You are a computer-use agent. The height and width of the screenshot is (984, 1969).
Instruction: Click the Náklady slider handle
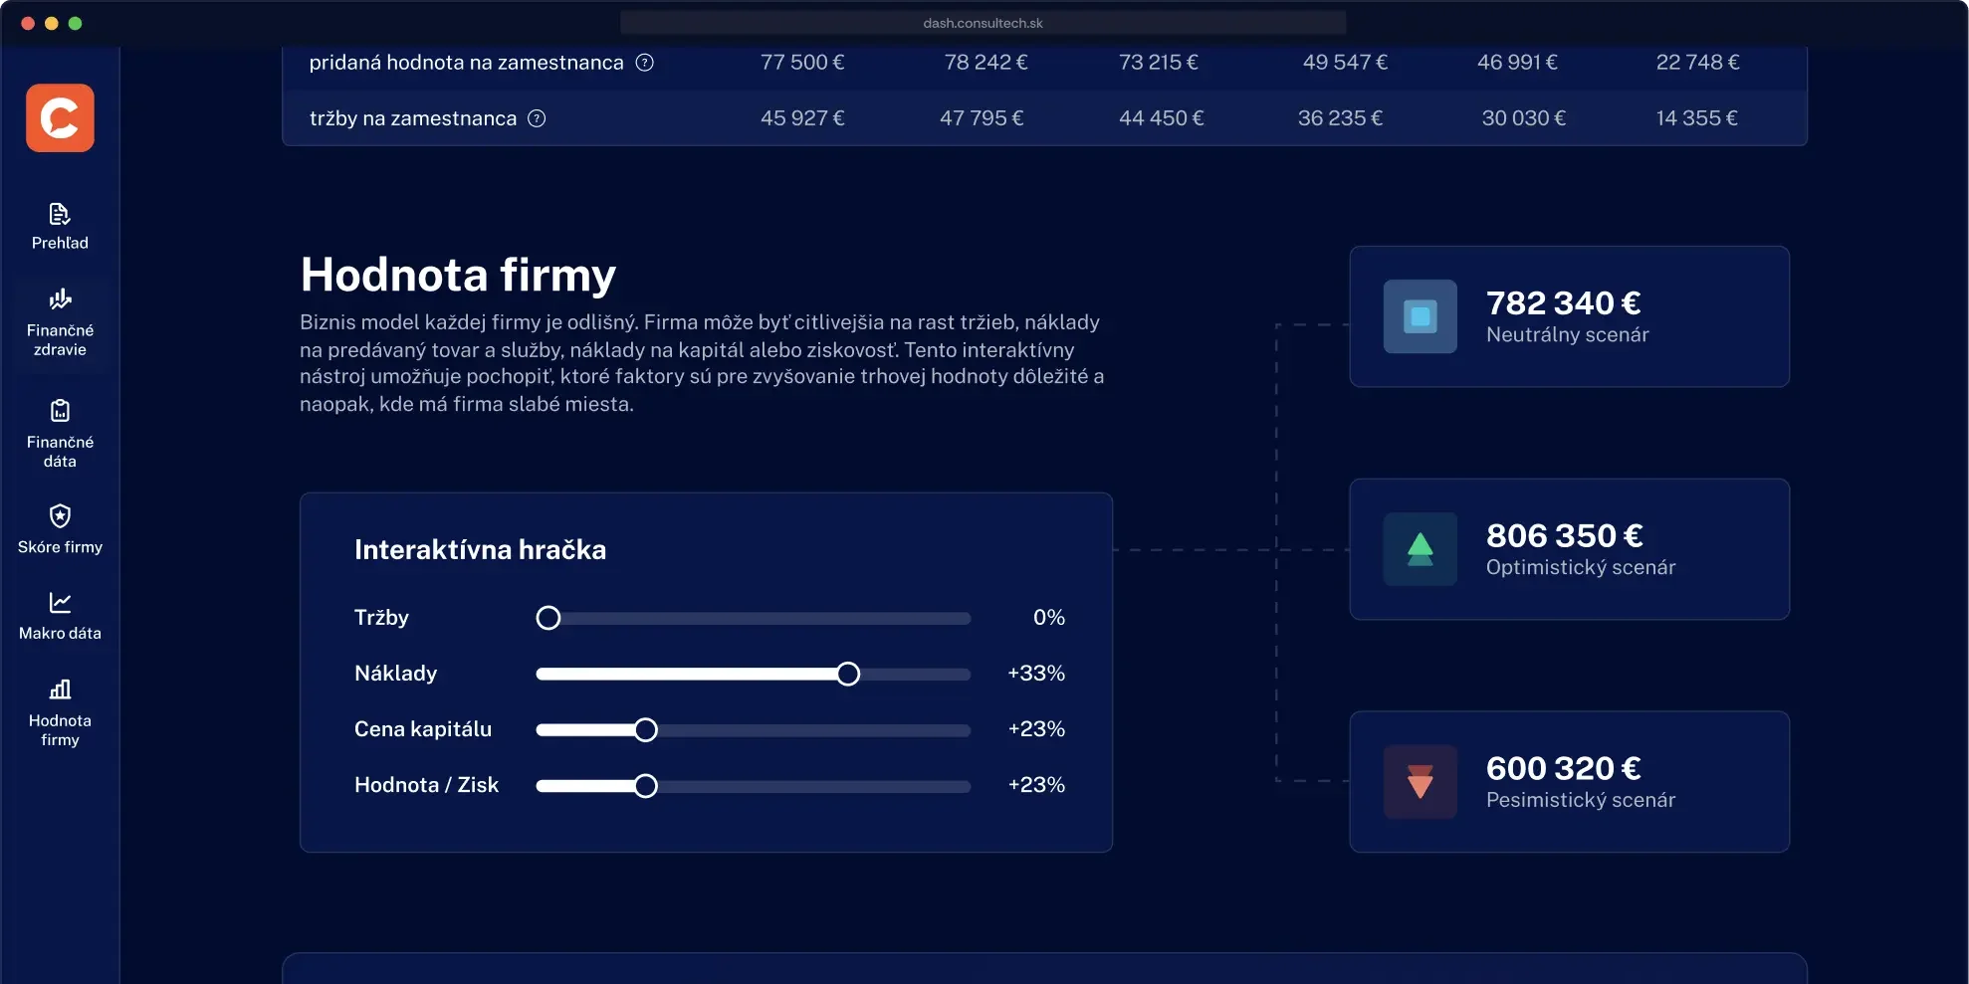click(848, 675)
